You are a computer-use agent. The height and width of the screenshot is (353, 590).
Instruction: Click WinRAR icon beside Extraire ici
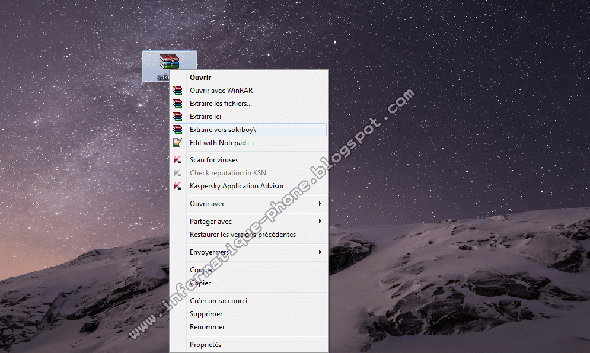click(177, 117)
